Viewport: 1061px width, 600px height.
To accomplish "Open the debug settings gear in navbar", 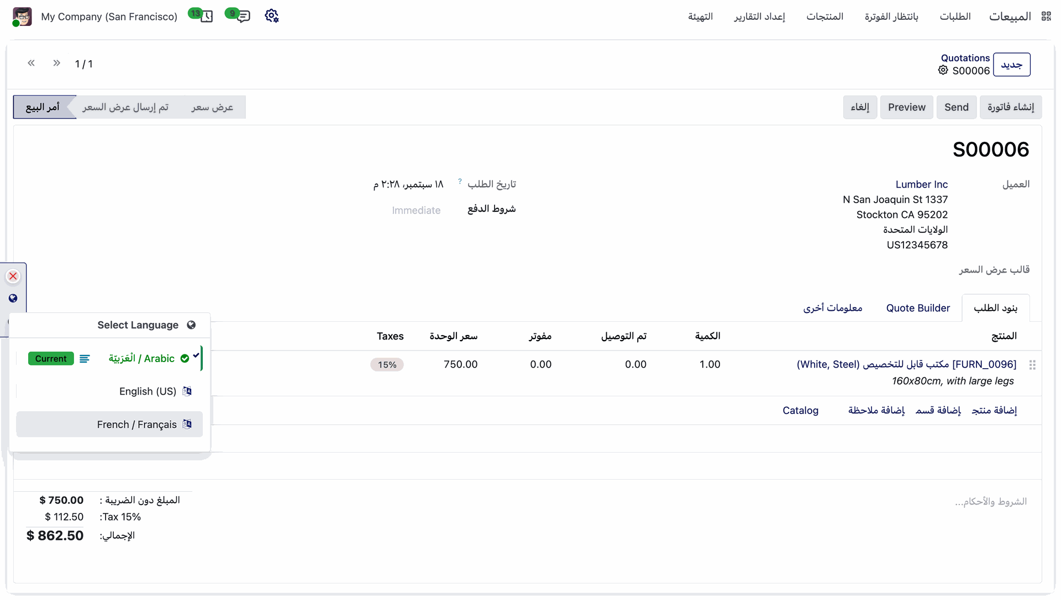I will (x=271, y=16).
